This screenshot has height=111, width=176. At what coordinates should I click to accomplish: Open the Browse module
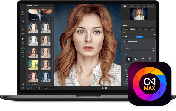(23, 13)
